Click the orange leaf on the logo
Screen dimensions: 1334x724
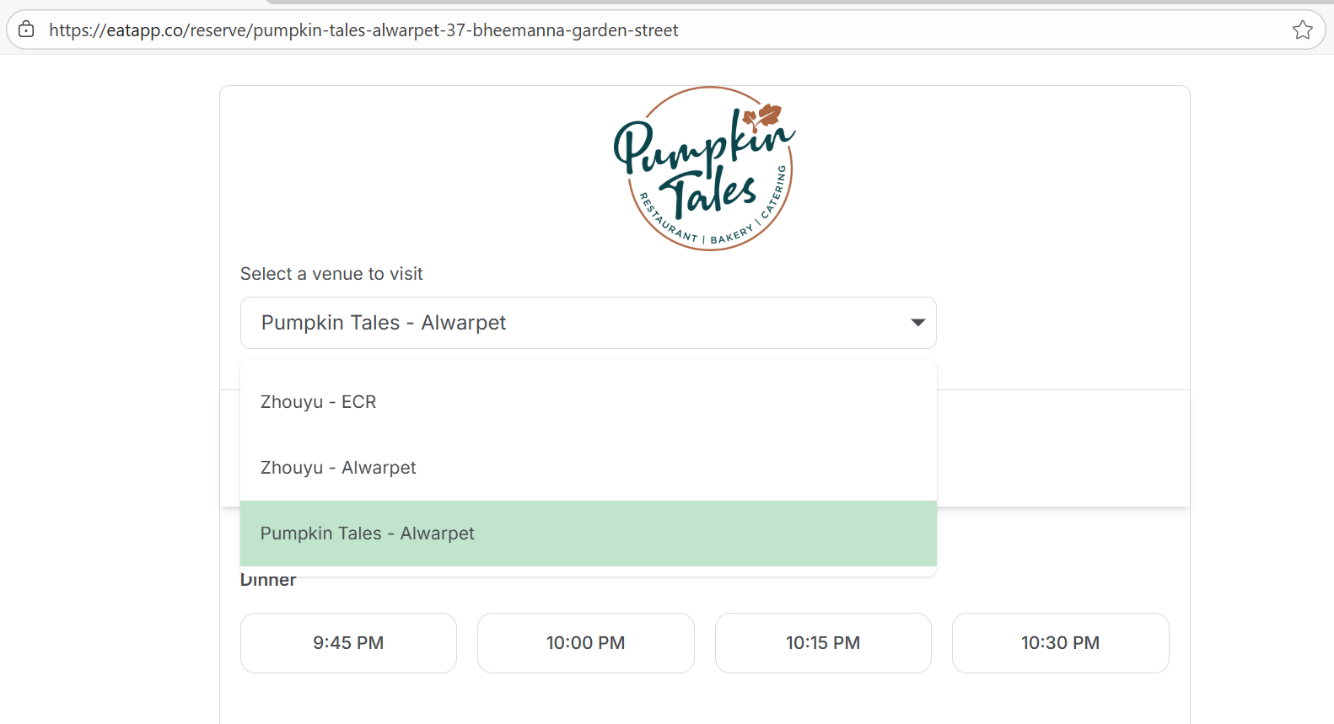(x=768, y=116)
